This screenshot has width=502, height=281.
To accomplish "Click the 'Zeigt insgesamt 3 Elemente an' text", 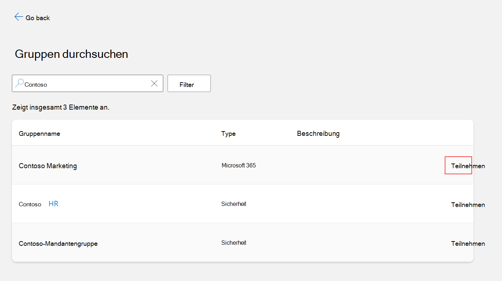I will 61,107.
